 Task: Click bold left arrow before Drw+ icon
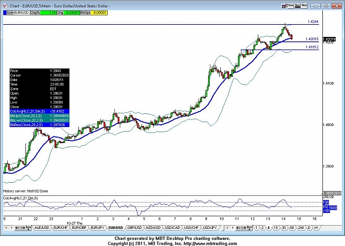238,228
